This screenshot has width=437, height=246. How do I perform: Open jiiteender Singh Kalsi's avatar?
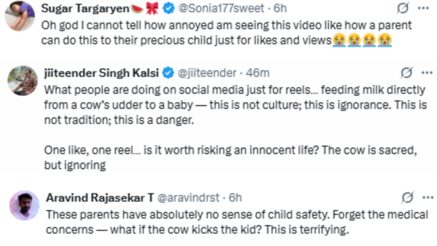coord(22,81)
